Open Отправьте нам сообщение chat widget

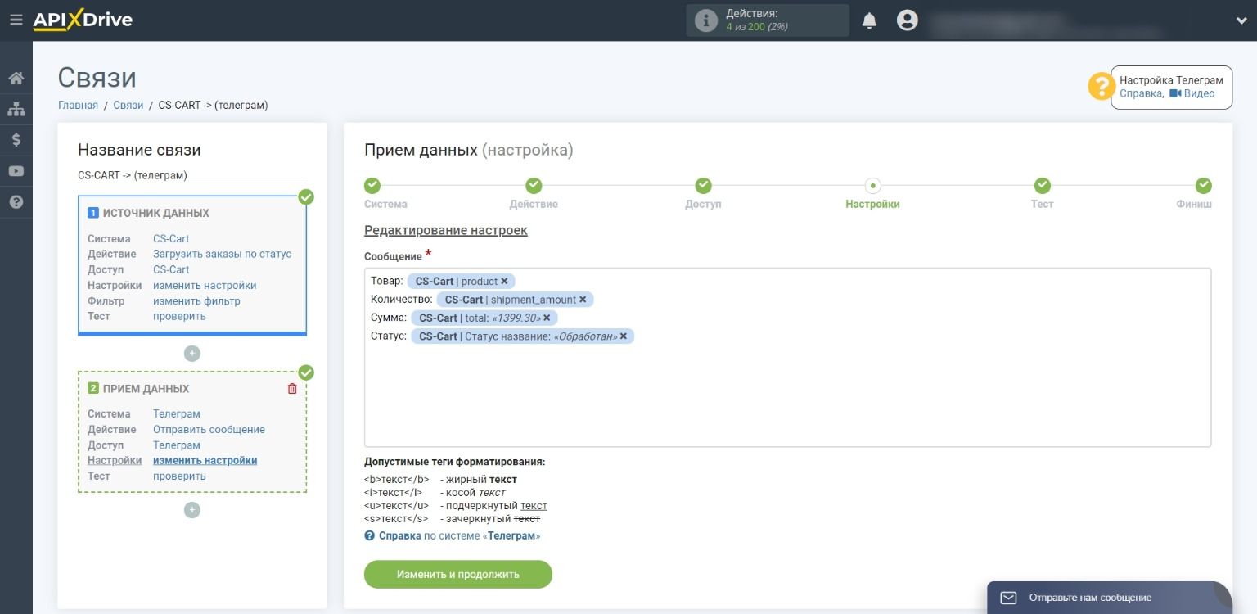click(1109, 598)
